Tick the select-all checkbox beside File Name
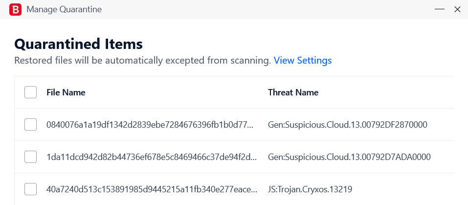The image size is (468, 205). (x=30, y=92)
